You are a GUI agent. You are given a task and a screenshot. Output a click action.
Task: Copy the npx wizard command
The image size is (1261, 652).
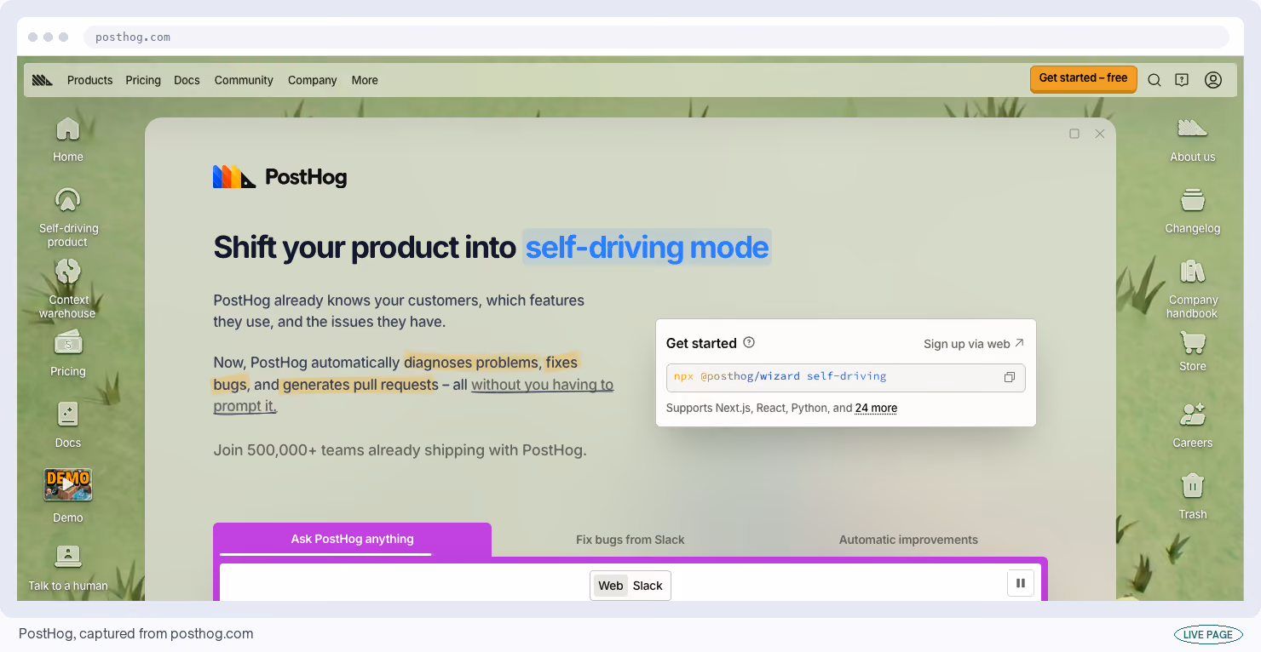coord(1010,377)
